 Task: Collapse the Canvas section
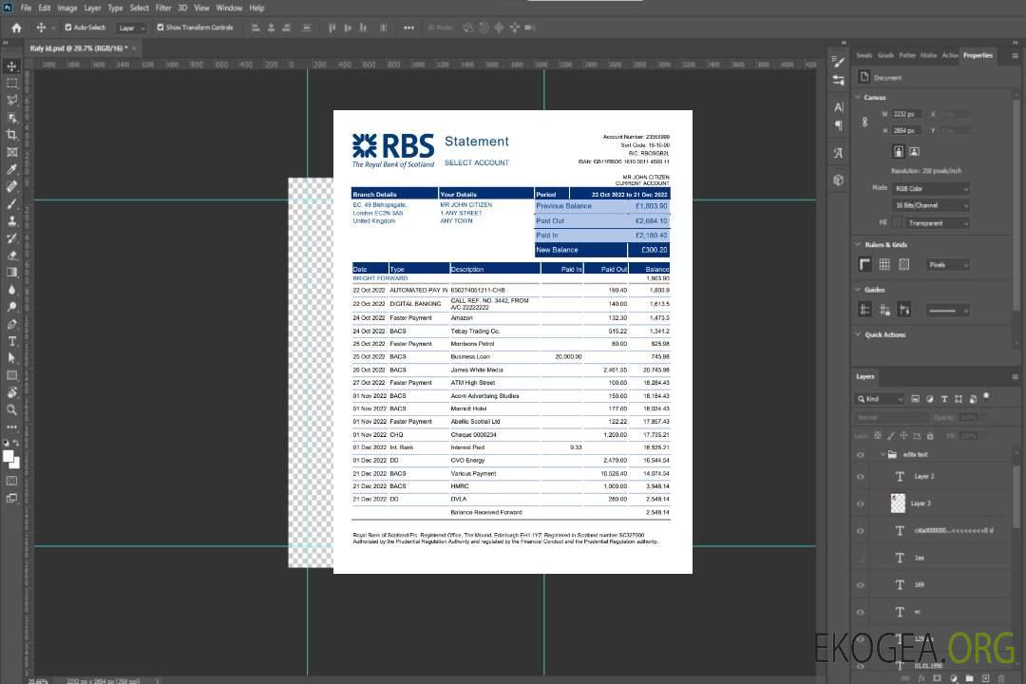(x=858, y=98)
